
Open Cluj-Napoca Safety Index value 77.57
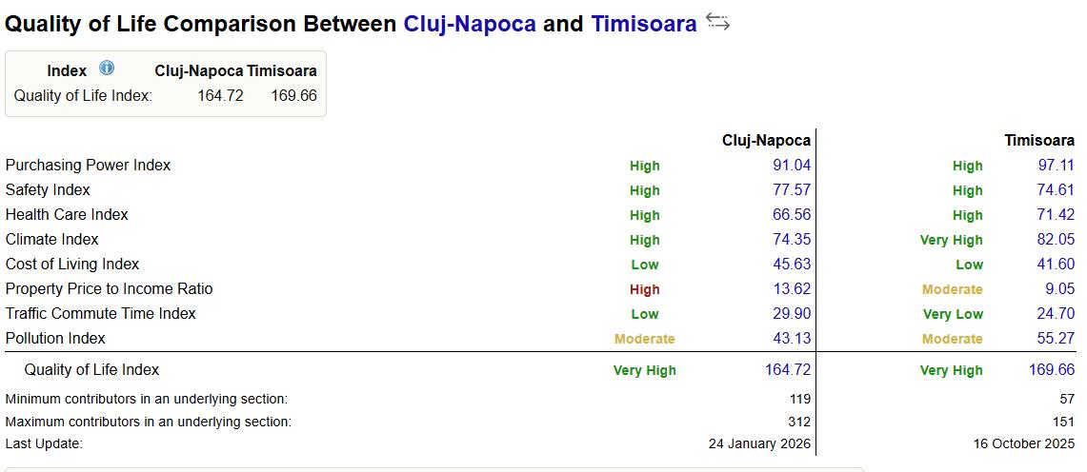(791, 190)
